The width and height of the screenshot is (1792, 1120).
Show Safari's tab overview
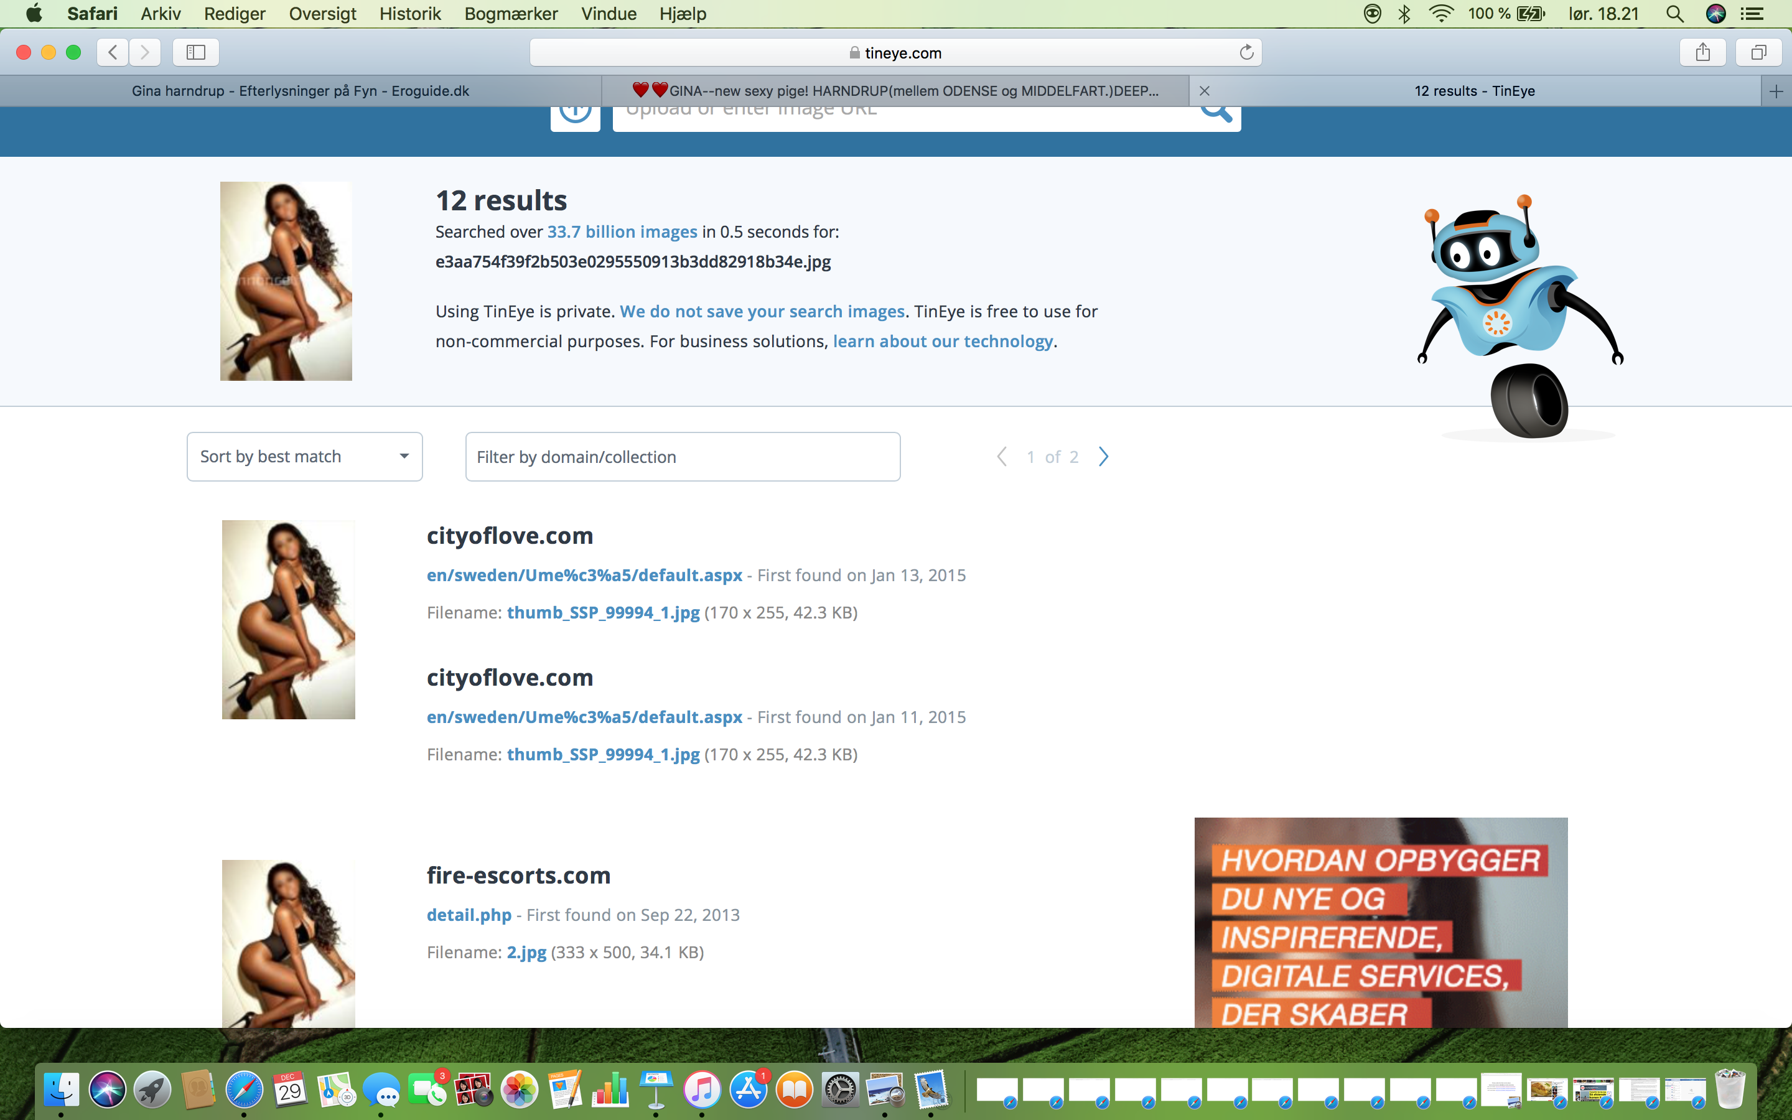click(1758, 52)
